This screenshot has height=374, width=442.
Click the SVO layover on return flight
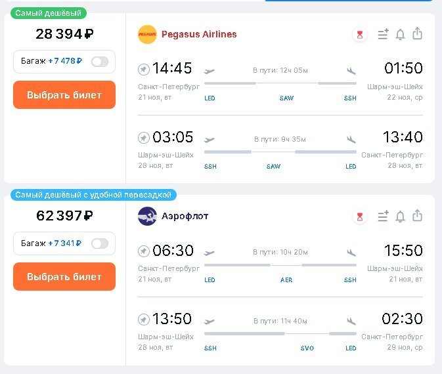[x=307, y=348]
